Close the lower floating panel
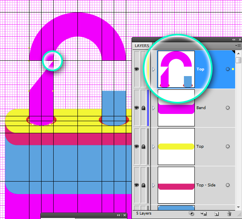Screen dimensions: 242x219 click(x=125, y=215)
